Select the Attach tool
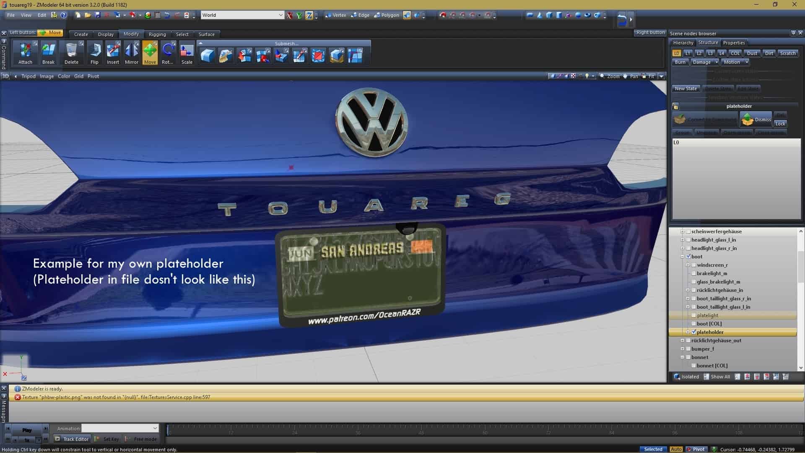 [x=25, y=53]
